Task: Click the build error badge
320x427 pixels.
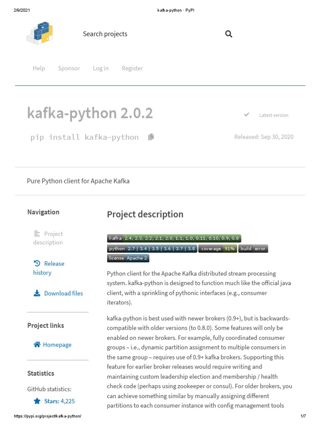Action: 253,249
